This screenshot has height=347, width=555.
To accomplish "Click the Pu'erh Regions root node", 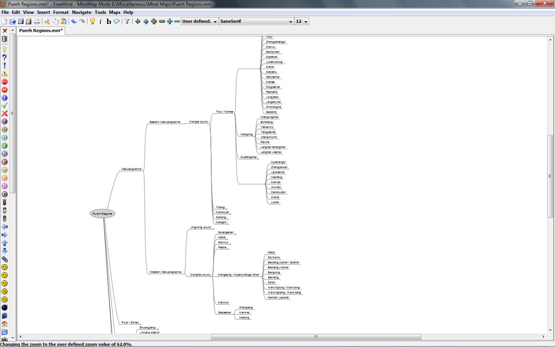I will (x=103, y=214).
